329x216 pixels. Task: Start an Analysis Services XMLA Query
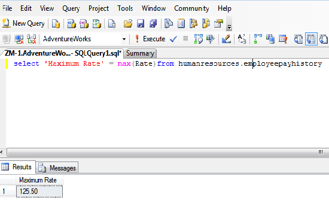(96, 23)
